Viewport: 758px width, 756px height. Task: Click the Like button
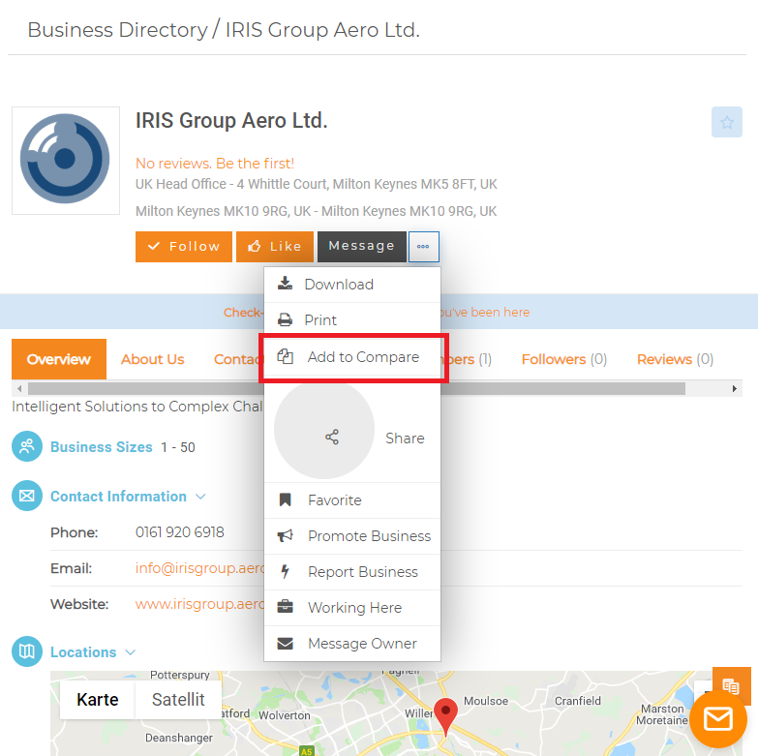coord(275,247)
